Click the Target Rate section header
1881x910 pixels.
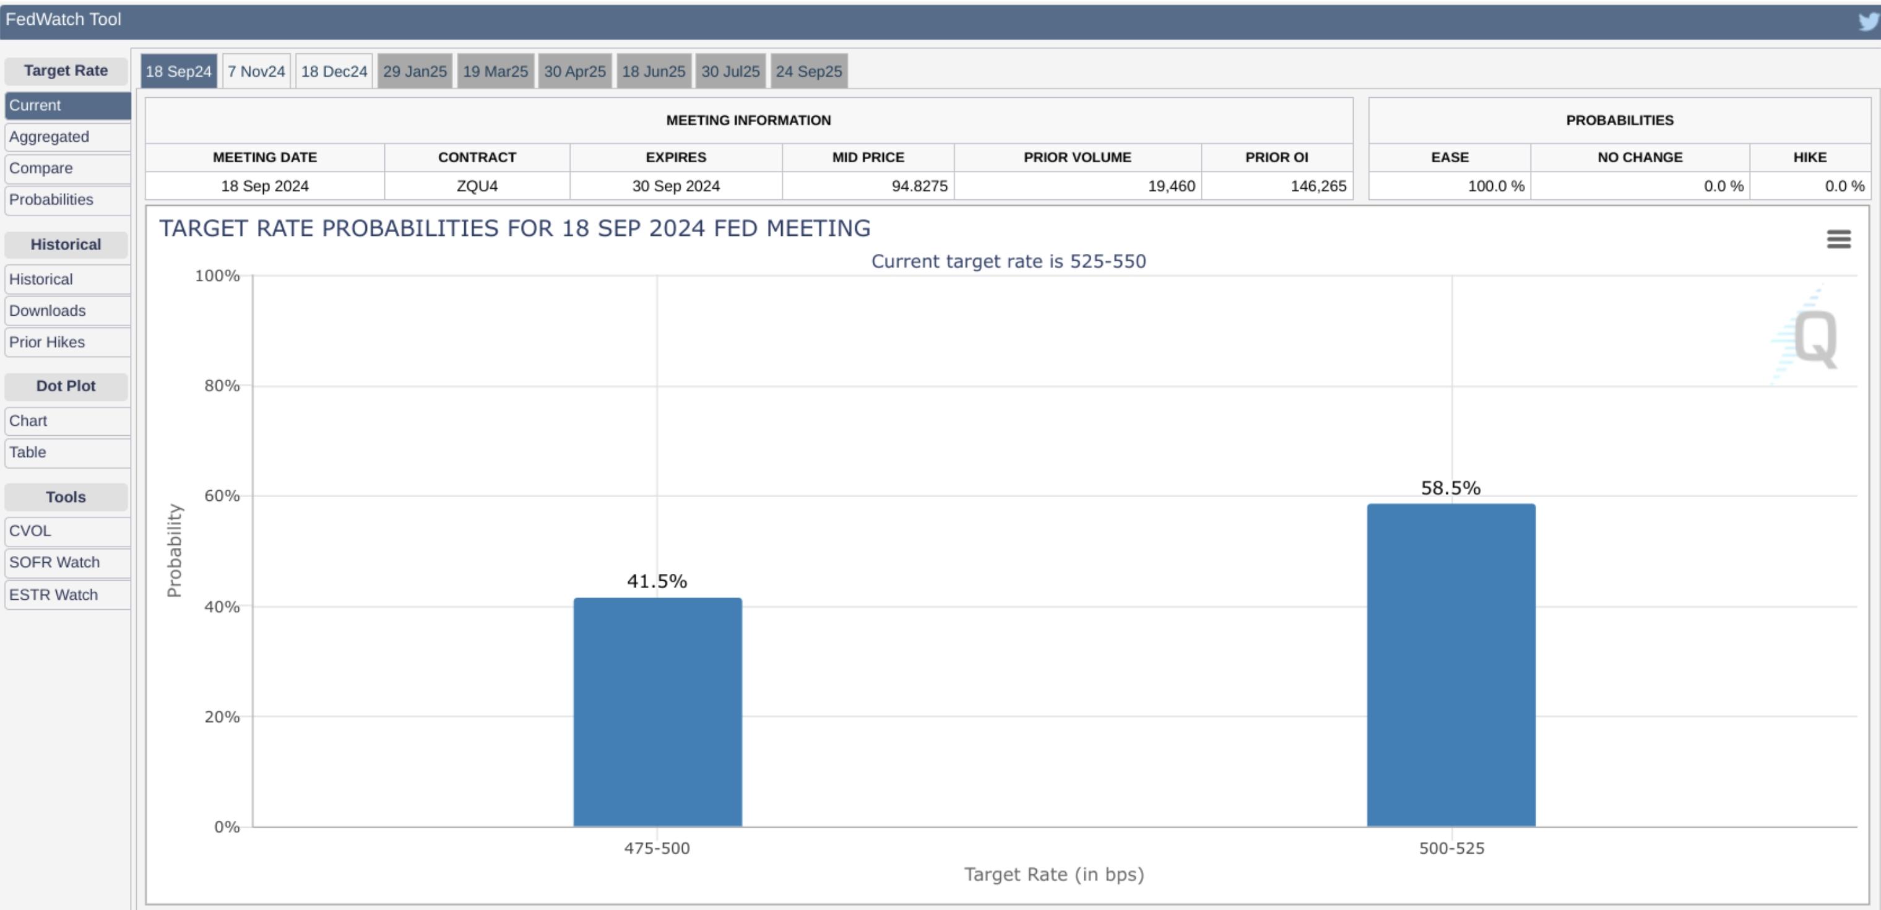pyautogui.click(x=66, y=71)
